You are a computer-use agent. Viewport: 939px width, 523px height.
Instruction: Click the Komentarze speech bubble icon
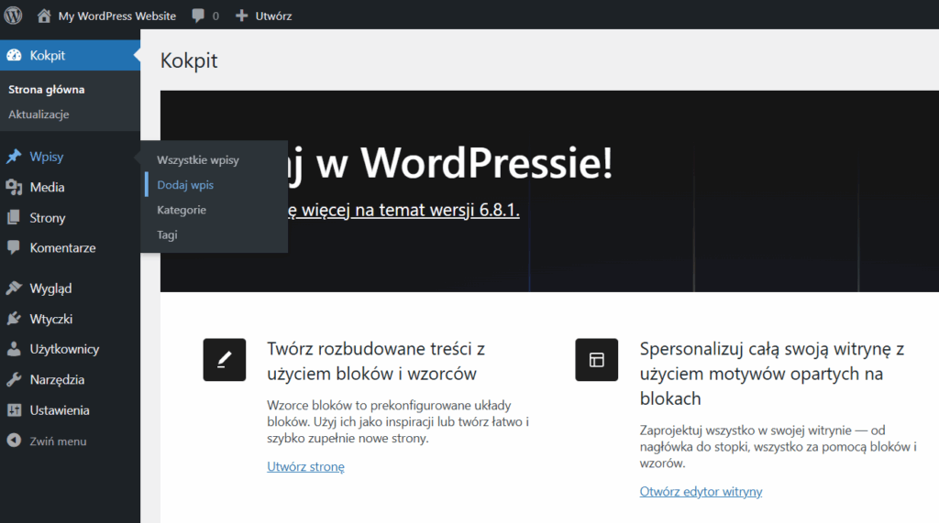(x=13, y=247)
